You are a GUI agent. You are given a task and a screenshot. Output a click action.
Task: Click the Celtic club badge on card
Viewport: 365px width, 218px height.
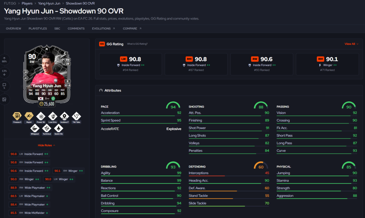tap(53, 99)
